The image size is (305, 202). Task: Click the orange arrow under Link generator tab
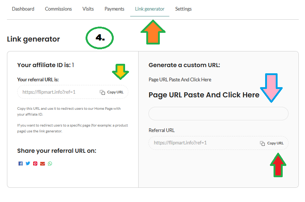point(153,32)
